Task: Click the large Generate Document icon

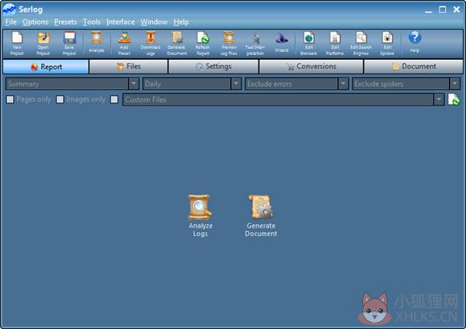Action: click(261, 216)
